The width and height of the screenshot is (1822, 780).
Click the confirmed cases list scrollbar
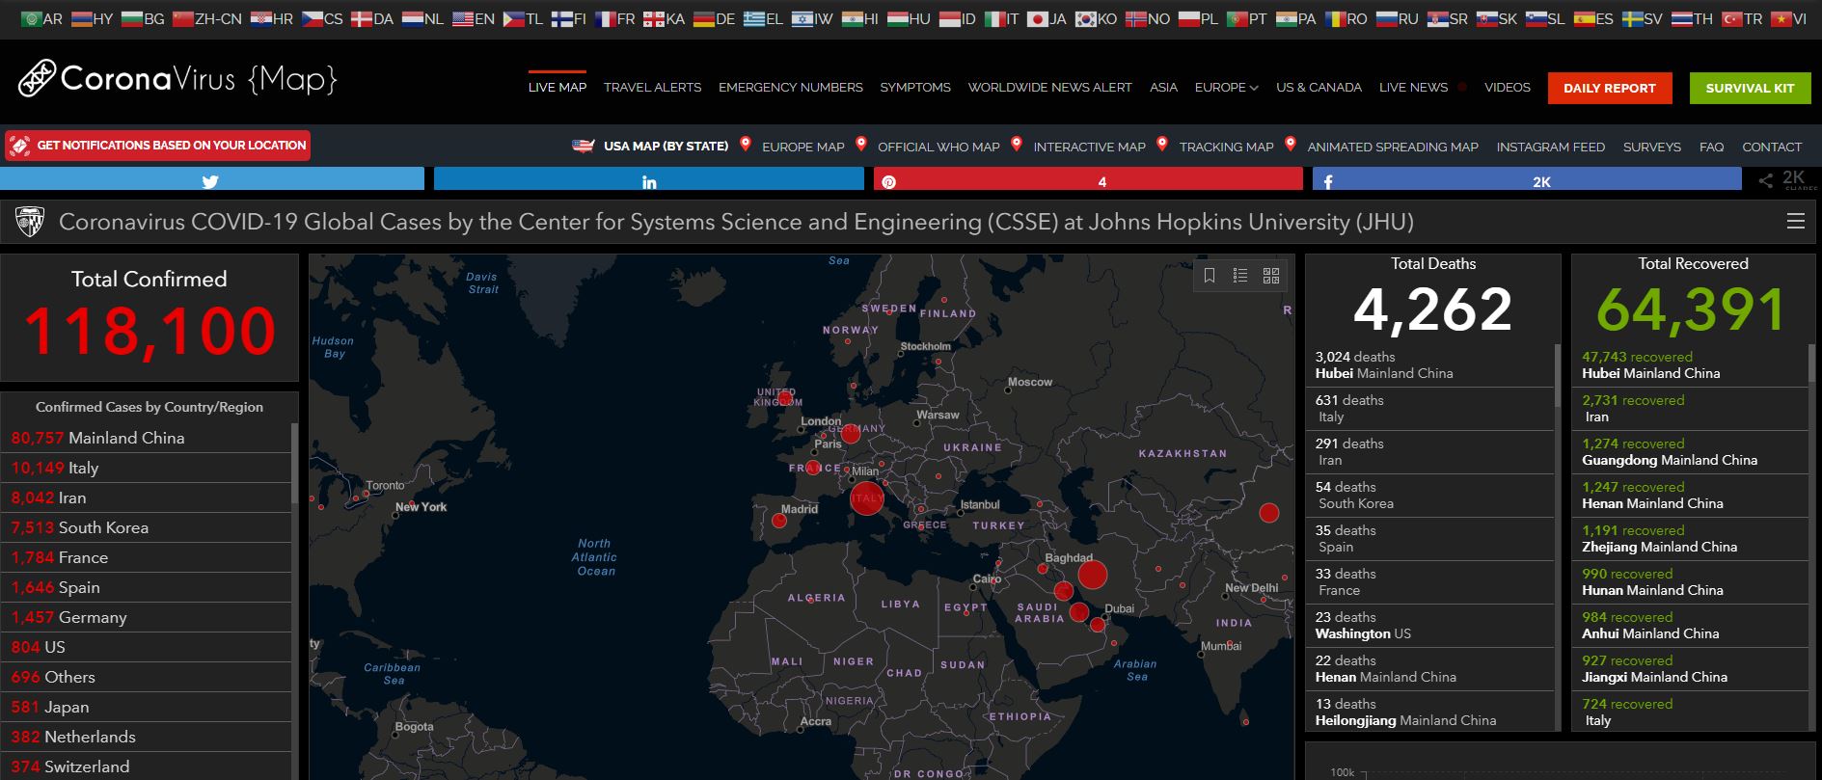click(294, 463)
